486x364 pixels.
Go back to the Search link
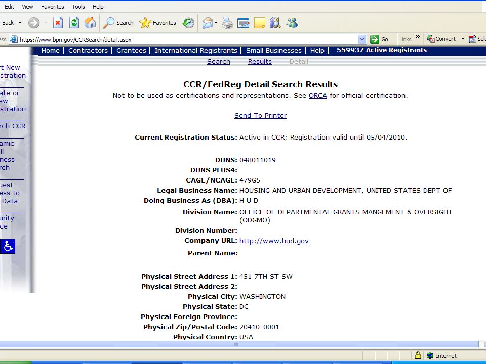219,62
